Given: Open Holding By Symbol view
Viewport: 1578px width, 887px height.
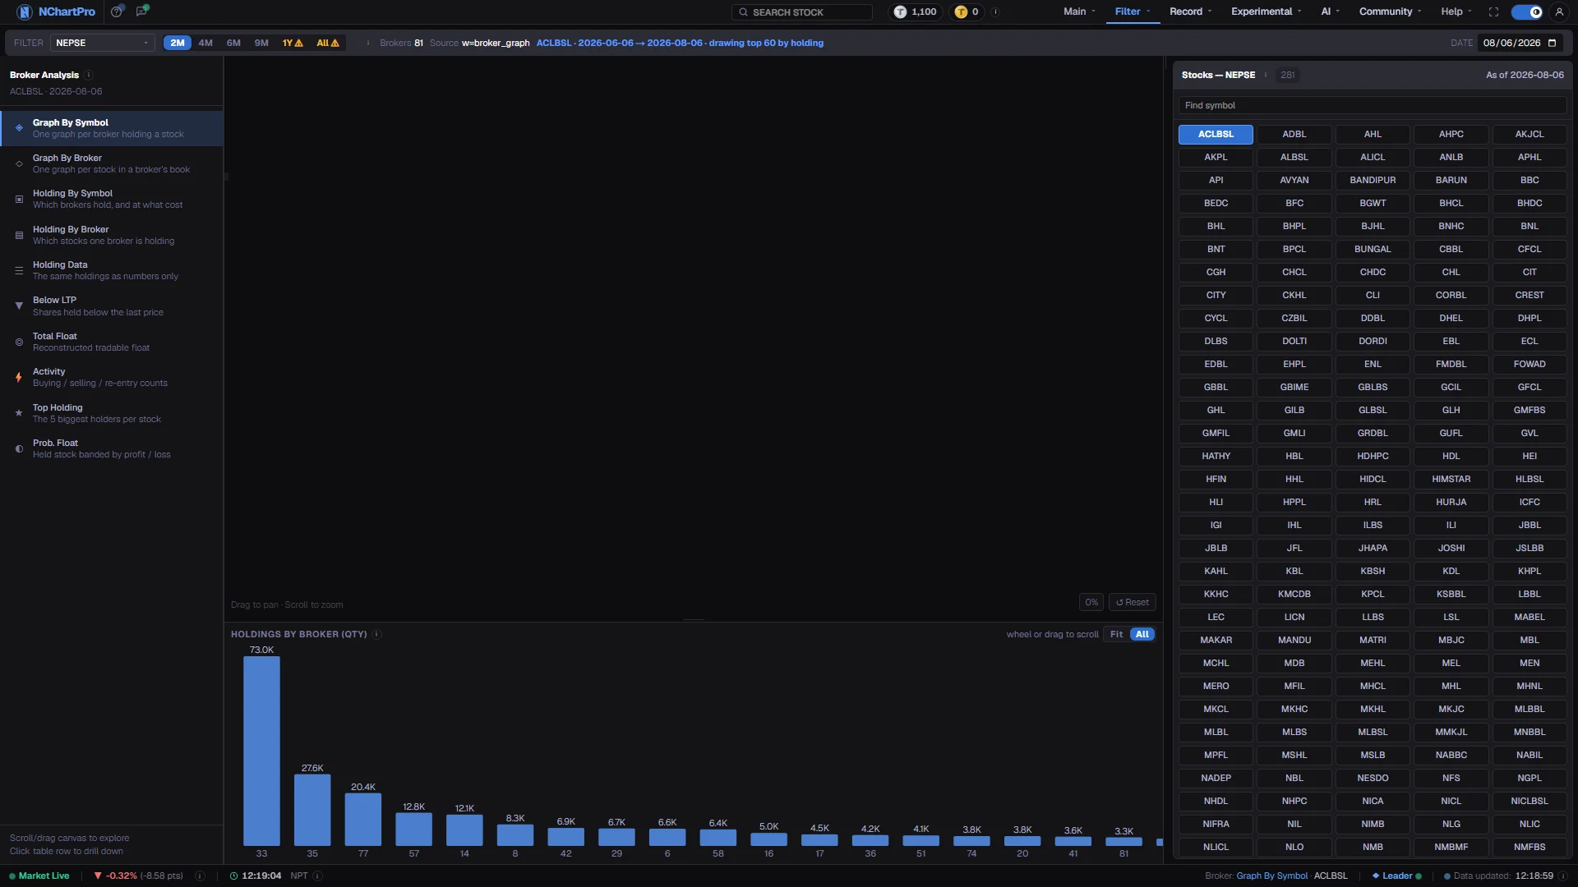Looking at the screenshot, I should tap(112, 199).
